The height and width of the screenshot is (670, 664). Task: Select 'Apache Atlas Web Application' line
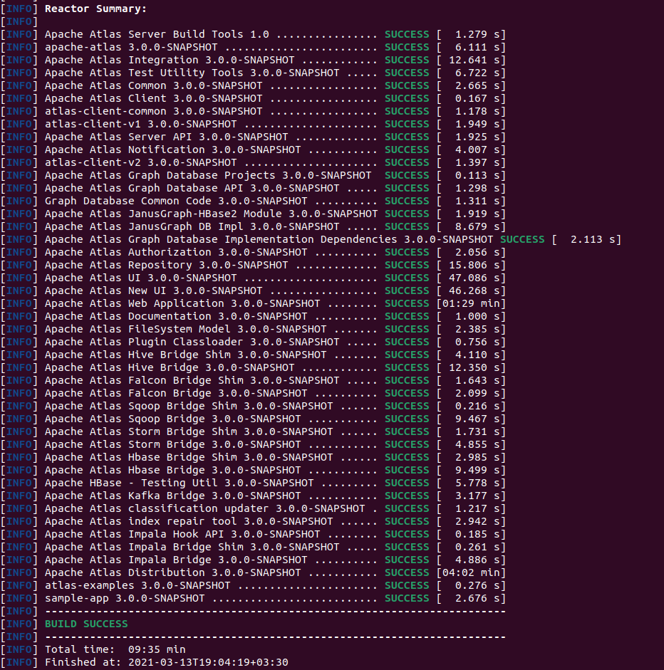182,303
